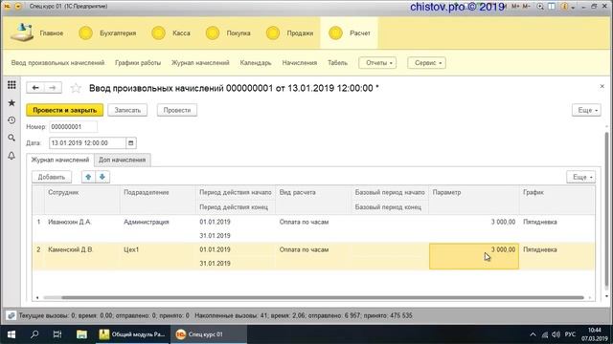The width and height of the screenshot is (613, 344).
Task: Open Графики работы command
Action: [x=138, y=63]
